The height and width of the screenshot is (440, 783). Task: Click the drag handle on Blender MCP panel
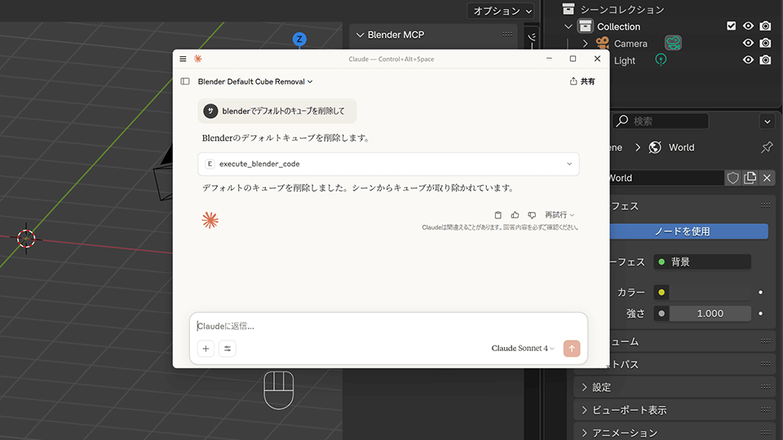(507, 34)
